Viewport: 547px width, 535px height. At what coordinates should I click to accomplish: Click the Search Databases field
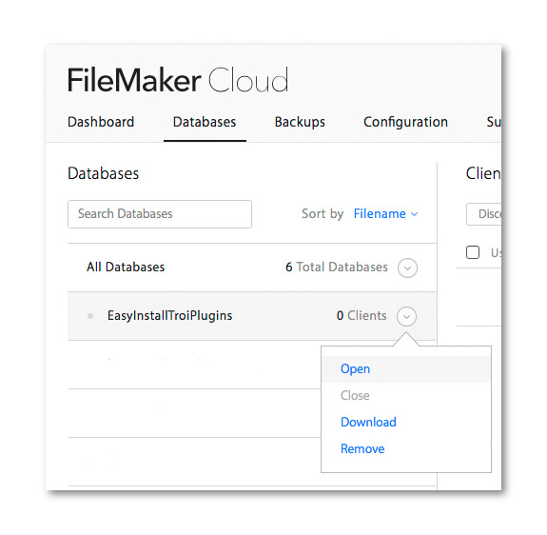coord(160,214)
